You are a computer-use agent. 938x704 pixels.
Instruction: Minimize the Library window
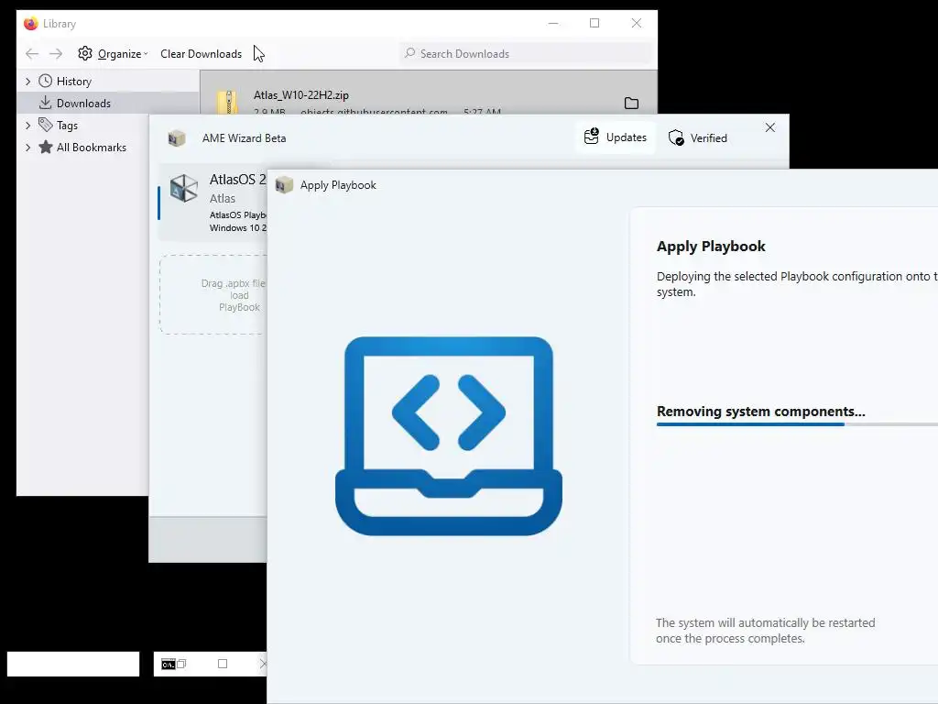553,23
